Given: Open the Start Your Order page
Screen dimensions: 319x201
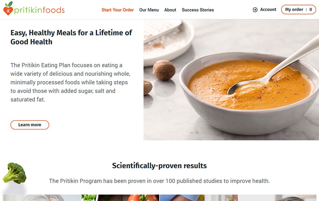Looking at the screenshot, I should click(118, 10).
